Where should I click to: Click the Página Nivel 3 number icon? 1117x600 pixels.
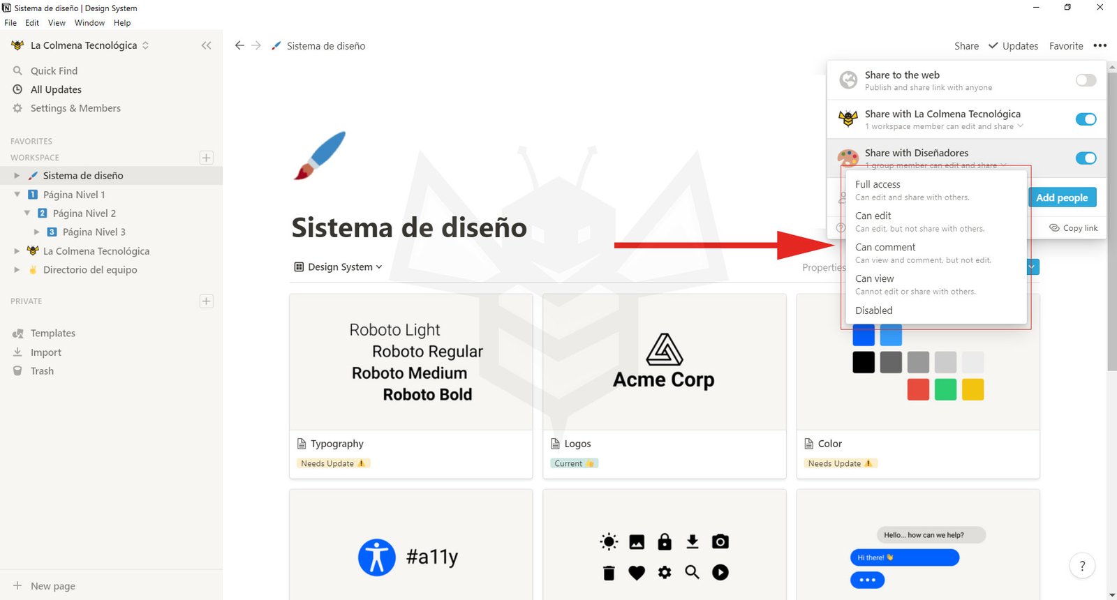[52, 232]
